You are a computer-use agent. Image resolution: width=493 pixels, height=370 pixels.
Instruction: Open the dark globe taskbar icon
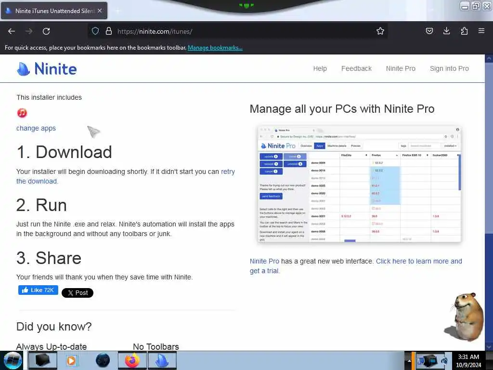click(103, 360)
